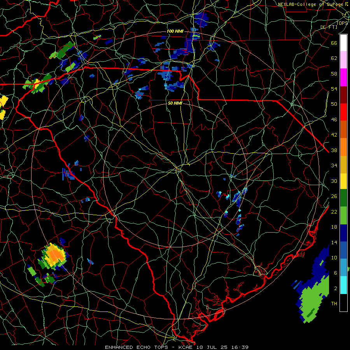Viewport: 350px width, 350px height.
Task: Pick the navy blue legend swatch
Action: coord(343,233)
